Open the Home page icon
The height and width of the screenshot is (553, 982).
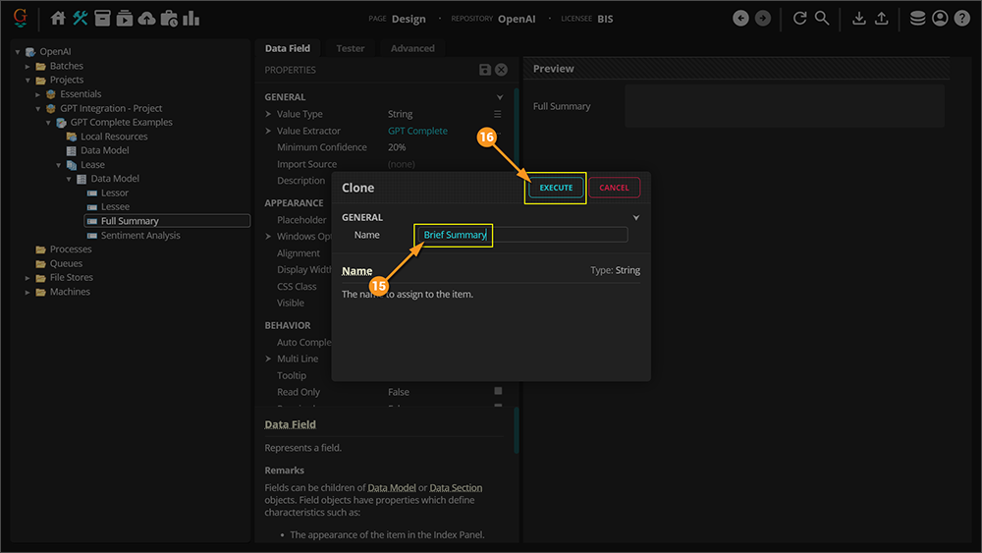tap(58, 18)
